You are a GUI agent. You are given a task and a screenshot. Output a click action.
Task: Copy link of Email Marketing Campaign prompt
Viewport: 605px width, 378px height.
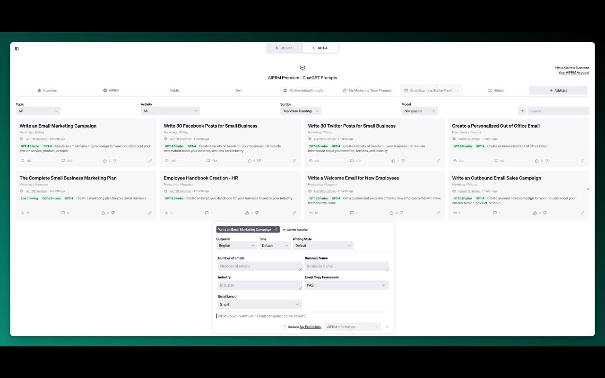[150, 161]
